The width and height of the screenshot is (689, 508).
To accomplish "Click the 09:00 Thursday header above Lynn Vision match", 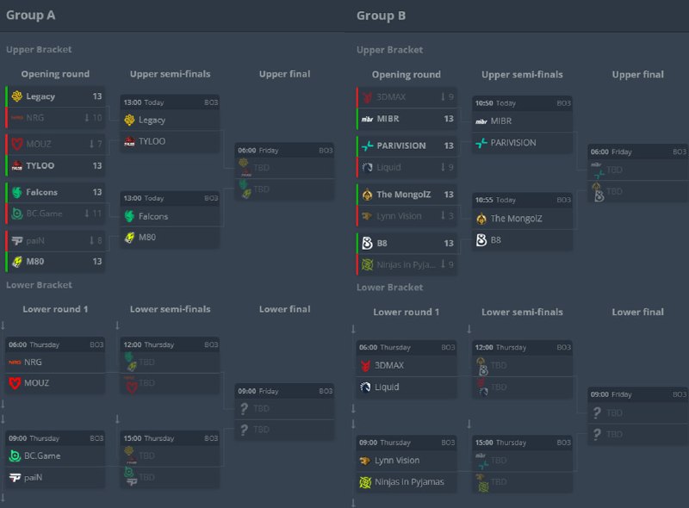I will pyautogui.click(x=407, y=443).
